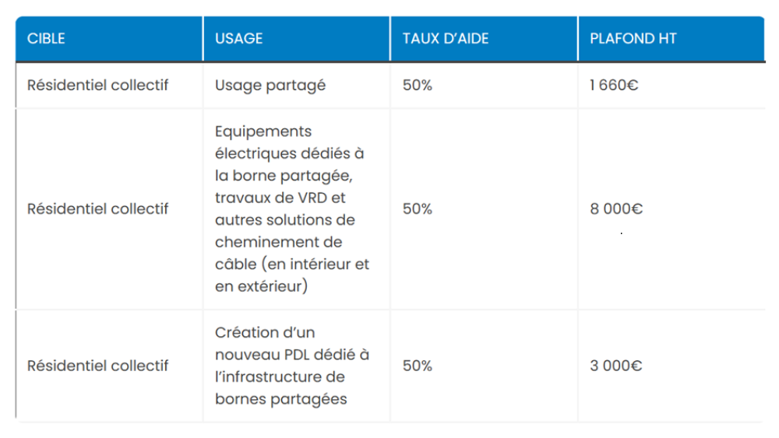Click the 50% rate in the 3 000€ row

point(417,366)
